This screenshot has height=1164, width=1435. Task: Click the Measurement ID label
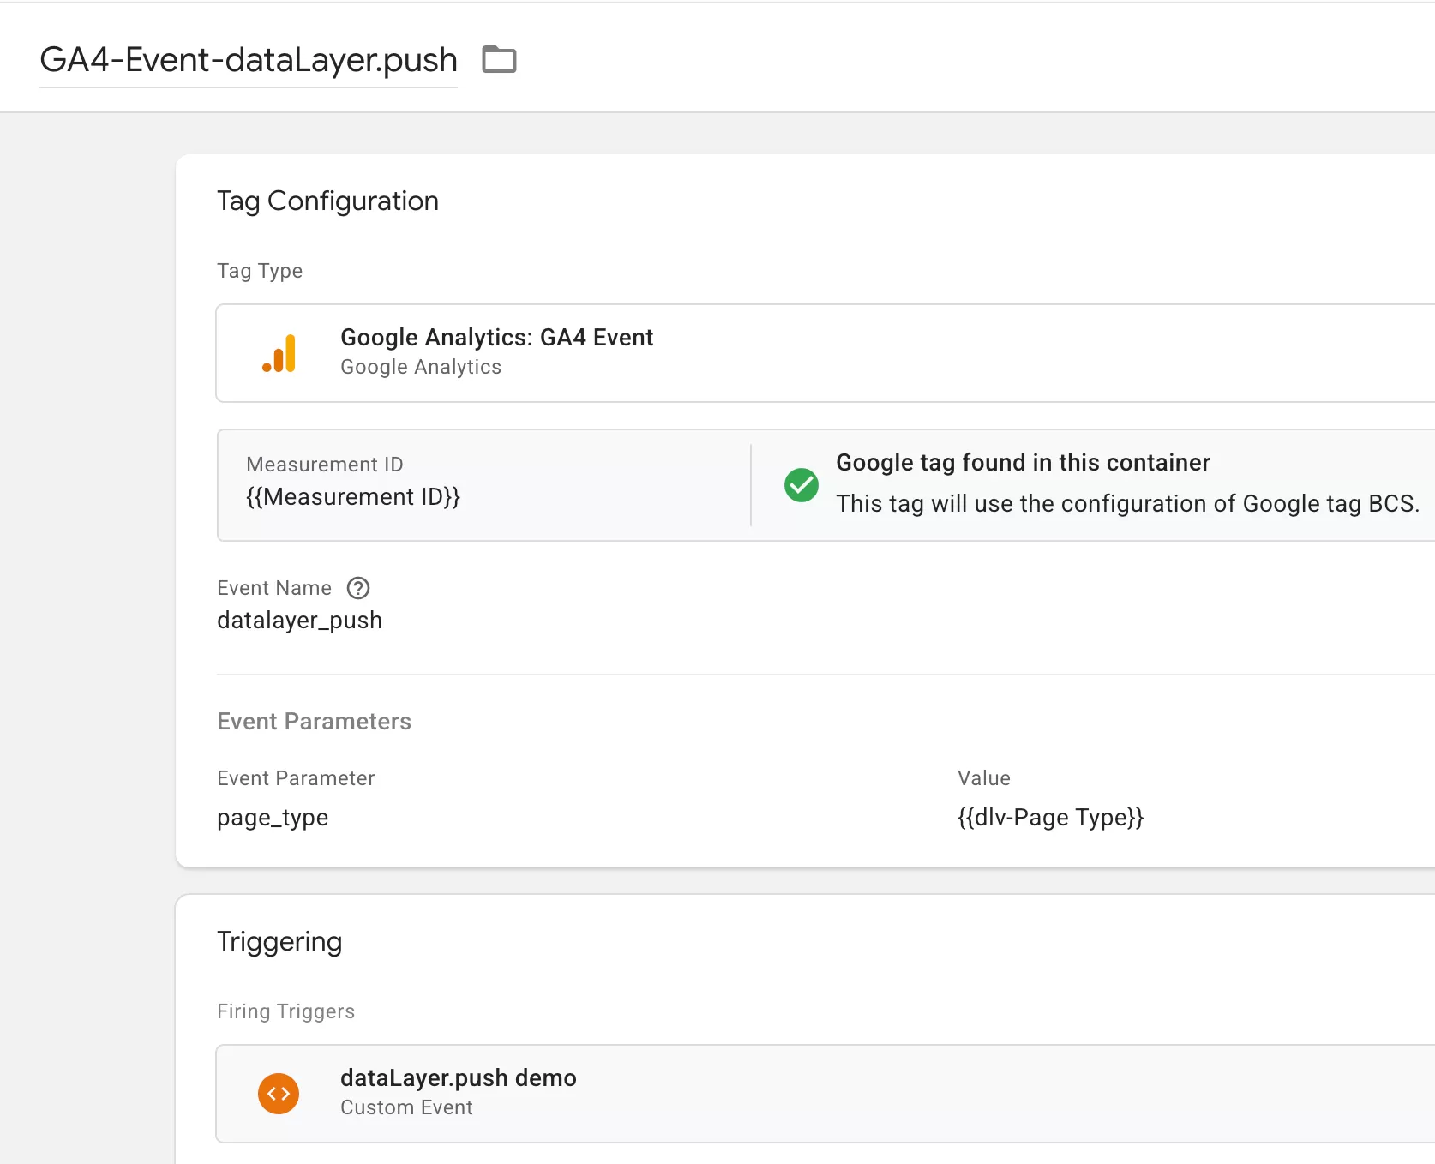pos(324,465)
